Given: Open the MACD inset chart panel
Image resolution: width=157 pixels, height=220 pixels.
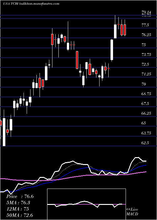Looking at the screenshot, I should [x=86, y=204].
